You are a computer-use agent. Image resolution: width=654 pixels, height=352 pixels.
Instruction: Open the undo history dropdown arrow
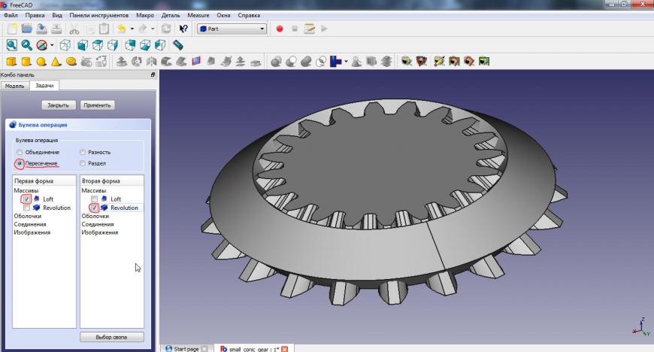click(132, 29)
